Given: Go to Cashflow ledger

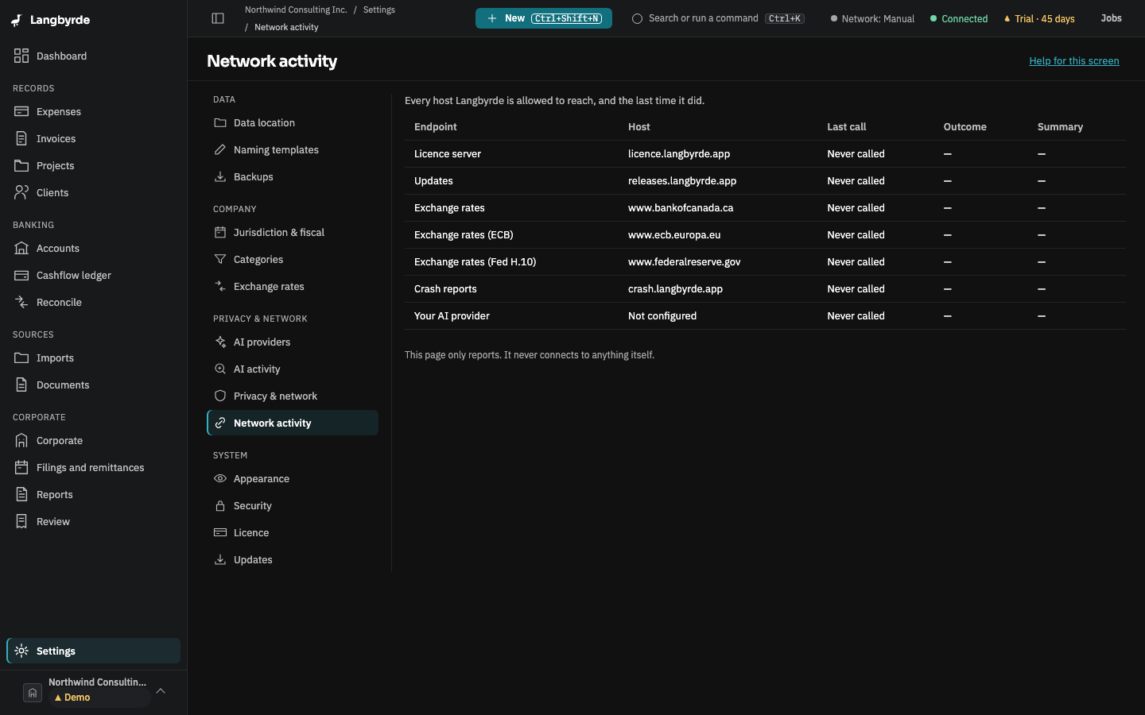Looking at the screenshot, I should [94, 275].
